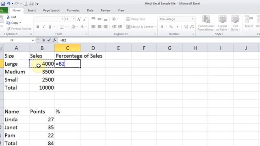Image resolution: width=260 pixels, height=146 pixels.
Task: Open the Review tab
Action: pyautogui.click(x=106, y=10)
